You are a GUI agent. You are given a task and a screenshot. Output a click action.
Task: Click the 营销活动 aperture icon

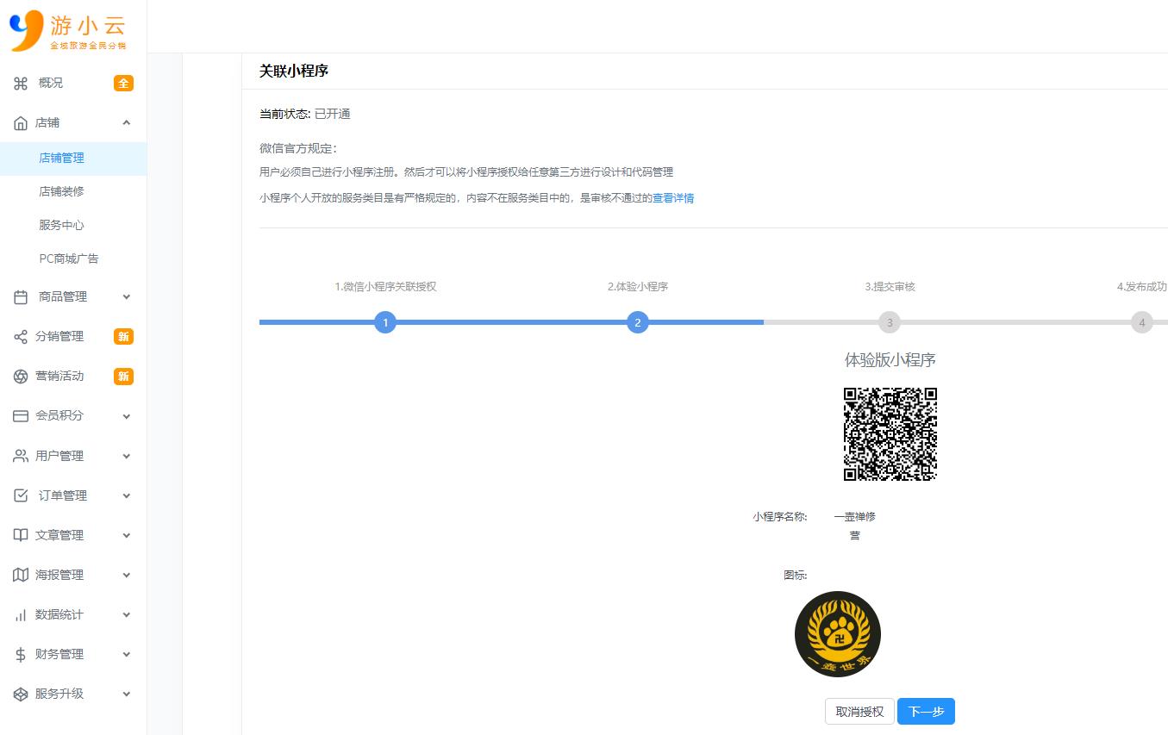click(x=21, y=377)
